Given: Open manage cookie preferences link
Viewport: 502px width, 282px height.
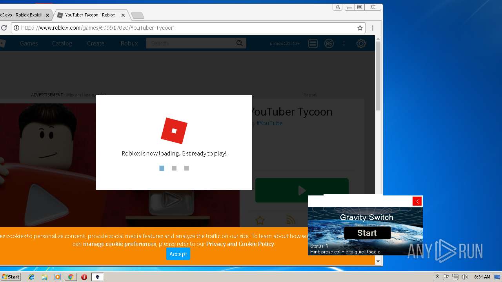Looking at the screenshot, I should [x=120, y=244].
